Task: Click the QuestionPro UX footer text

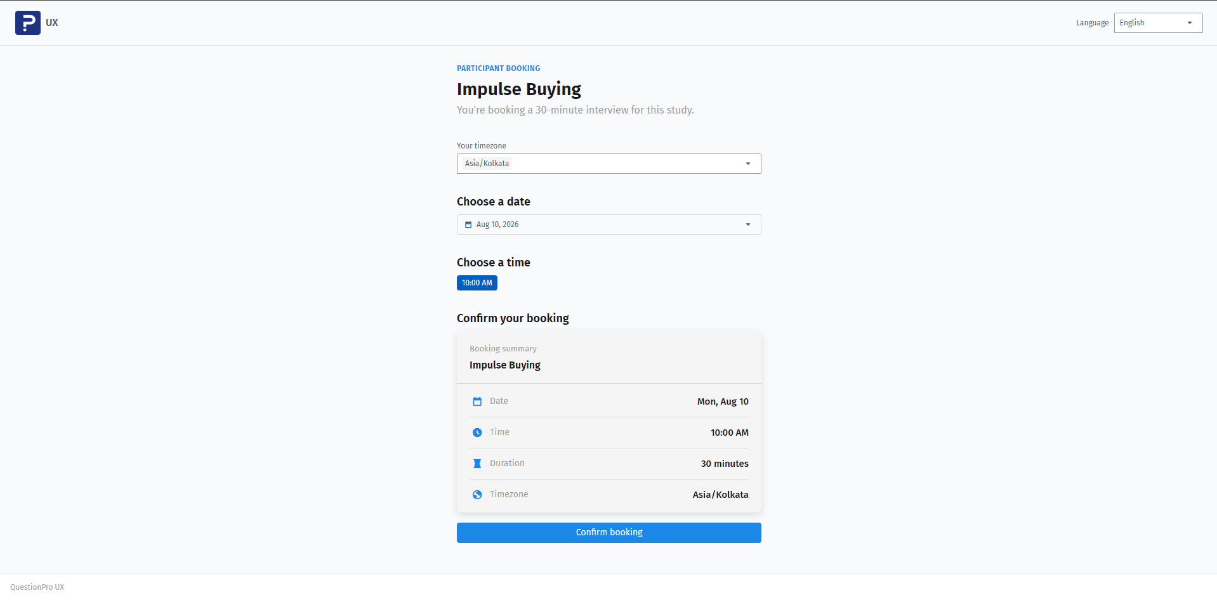Action: pyautogui.click(x=37, y=587)
